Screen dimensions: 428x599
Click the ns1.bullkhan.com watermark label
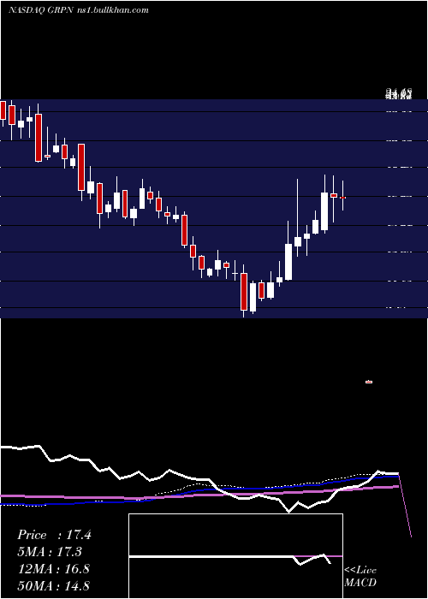pyautogui.click(x=114, y=10)
